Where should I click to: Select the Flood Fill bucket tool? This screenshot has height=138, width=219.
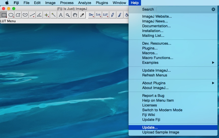click(126, 15)
